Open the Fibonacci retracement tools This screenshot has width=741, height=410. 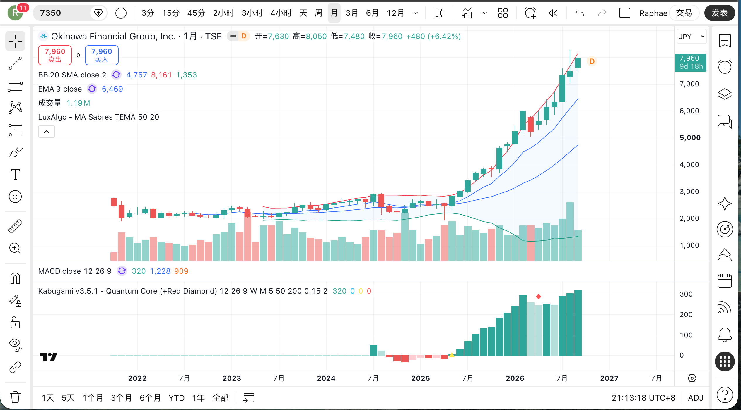tap(15, 85)
